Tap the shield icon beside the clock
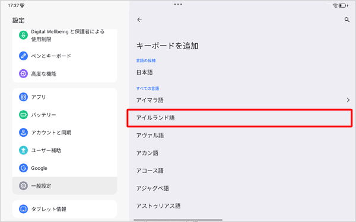 click(x=22, y=6)
